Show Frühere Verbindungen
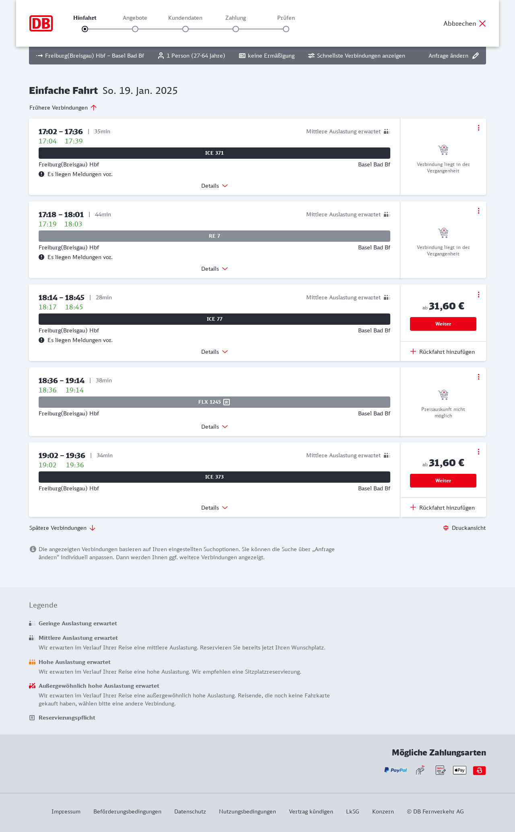The width and height of the screenshot is (515, 832). point(63,108)
